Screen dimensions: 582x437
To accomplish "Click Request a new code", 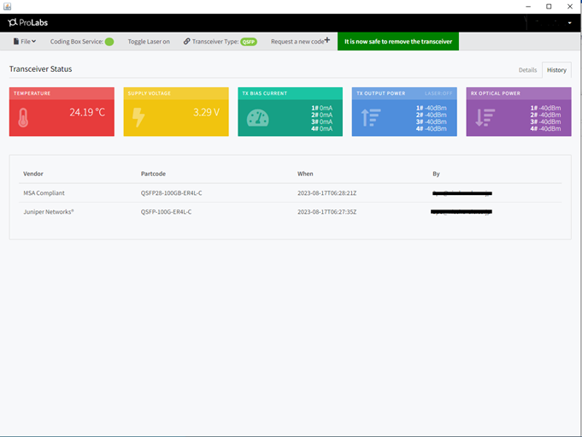I will click(297, 41).
